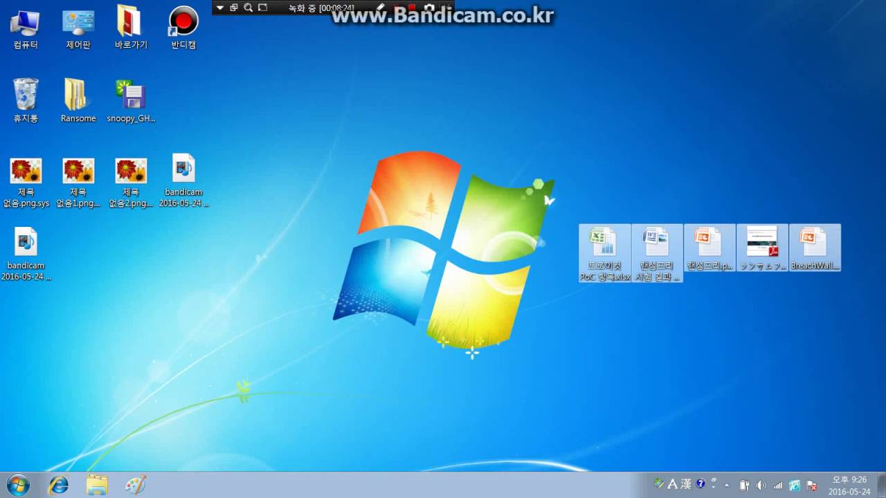The width and height of the screenshot is (886, 498).
Task: Click Bandicam window-select overlapping squares icon
Action: tap(234, 8)
